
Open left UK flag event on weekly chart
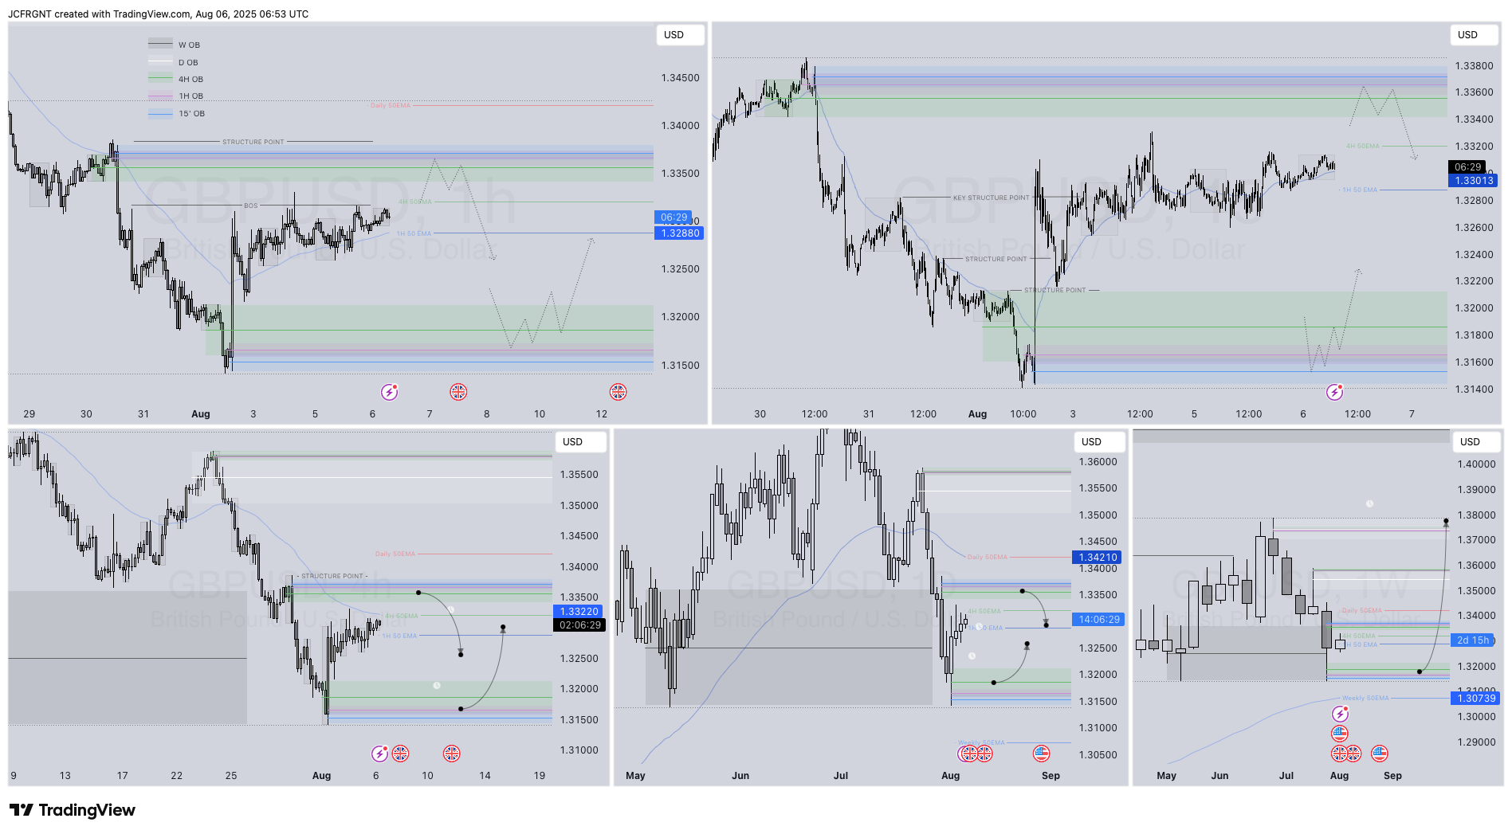(x=1339, y=754)
